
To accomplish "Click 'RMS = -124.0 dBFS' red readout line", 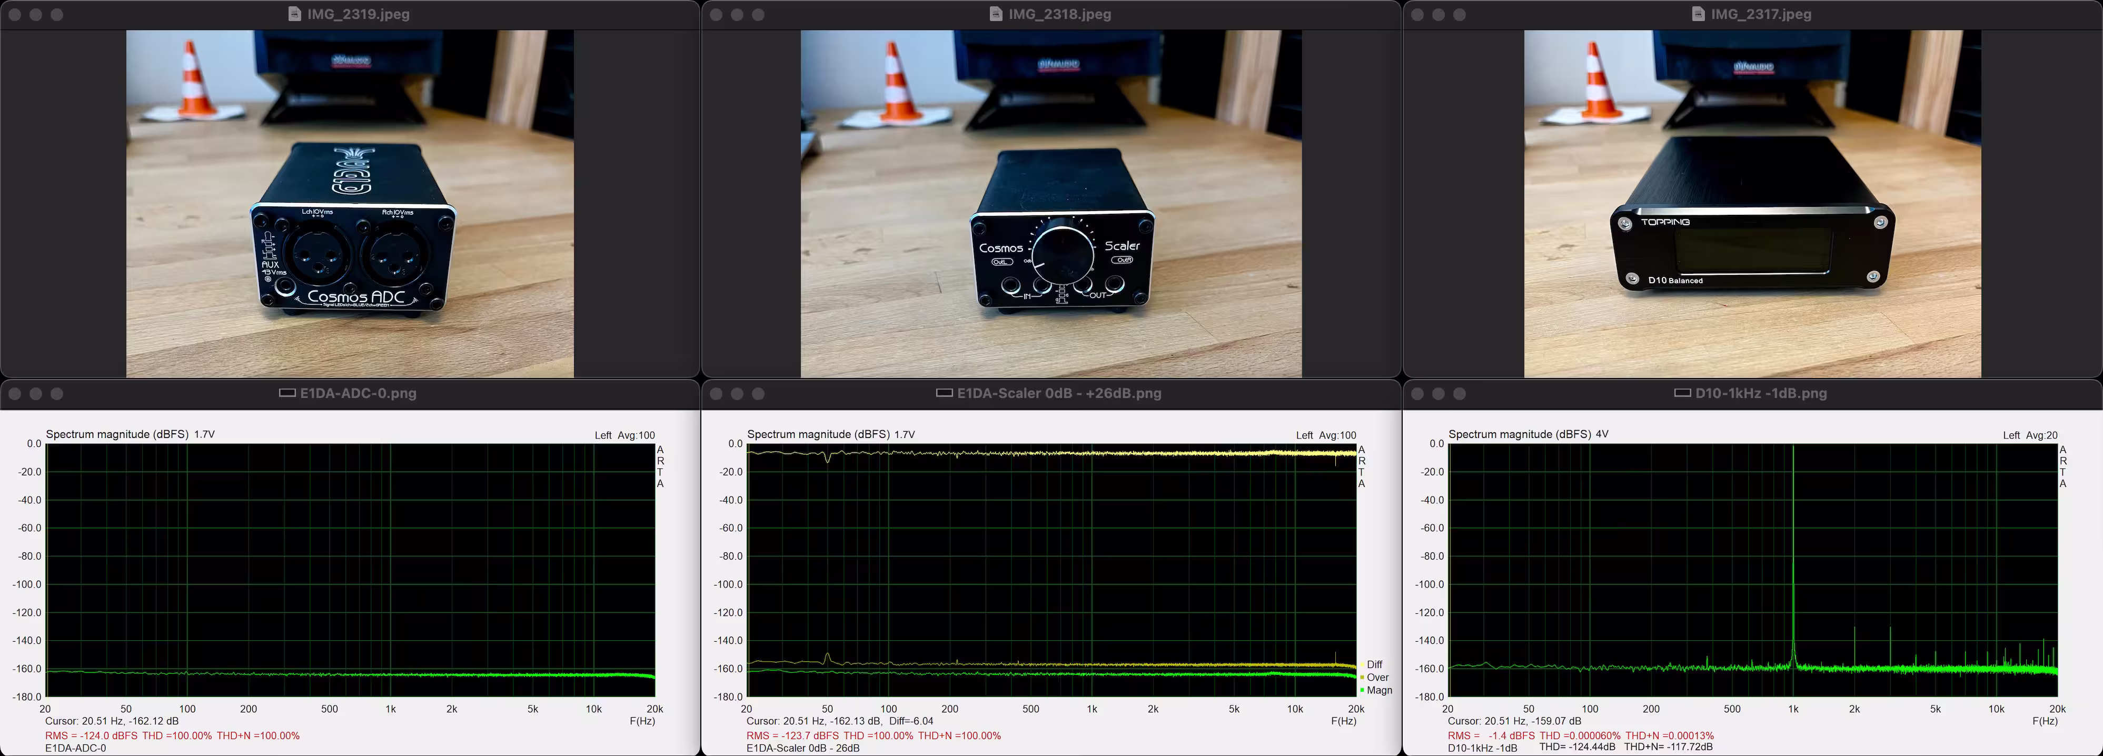I will tap(172, 735).
